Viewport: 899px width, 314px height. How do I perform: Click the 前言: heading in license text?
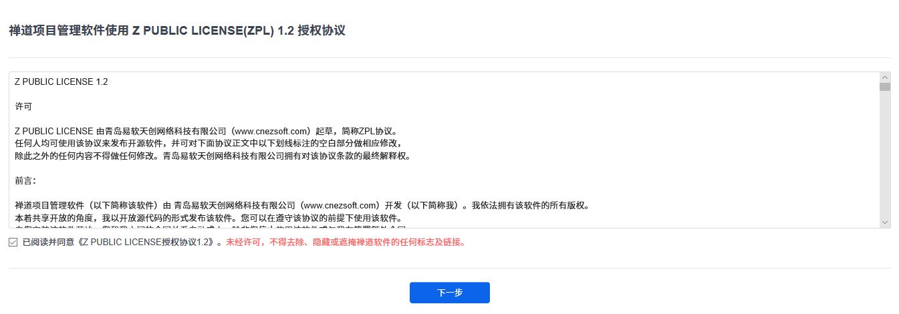[x=25, y=180]
